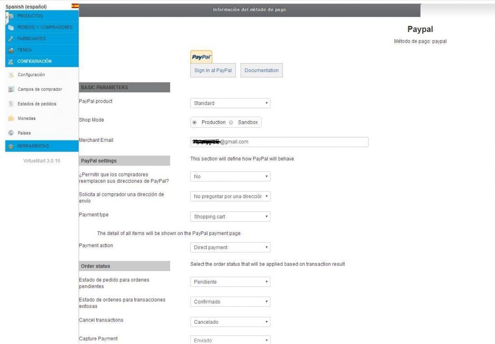Click the Shop Mode label
This screenshot has height=344, width=495.
91,120
